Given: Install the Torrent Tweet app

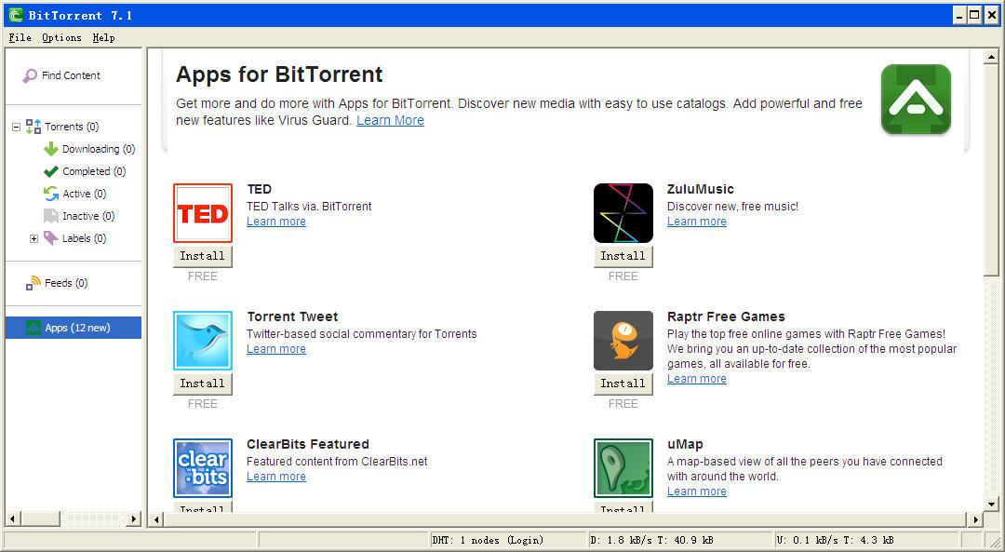Looking at the screenshot, I should click(x=203, y=384).
